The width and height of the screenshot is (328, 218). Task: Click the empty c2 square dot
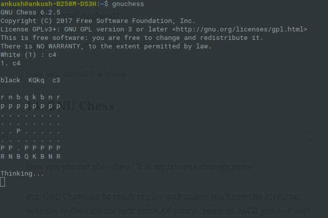pos(18,150)
